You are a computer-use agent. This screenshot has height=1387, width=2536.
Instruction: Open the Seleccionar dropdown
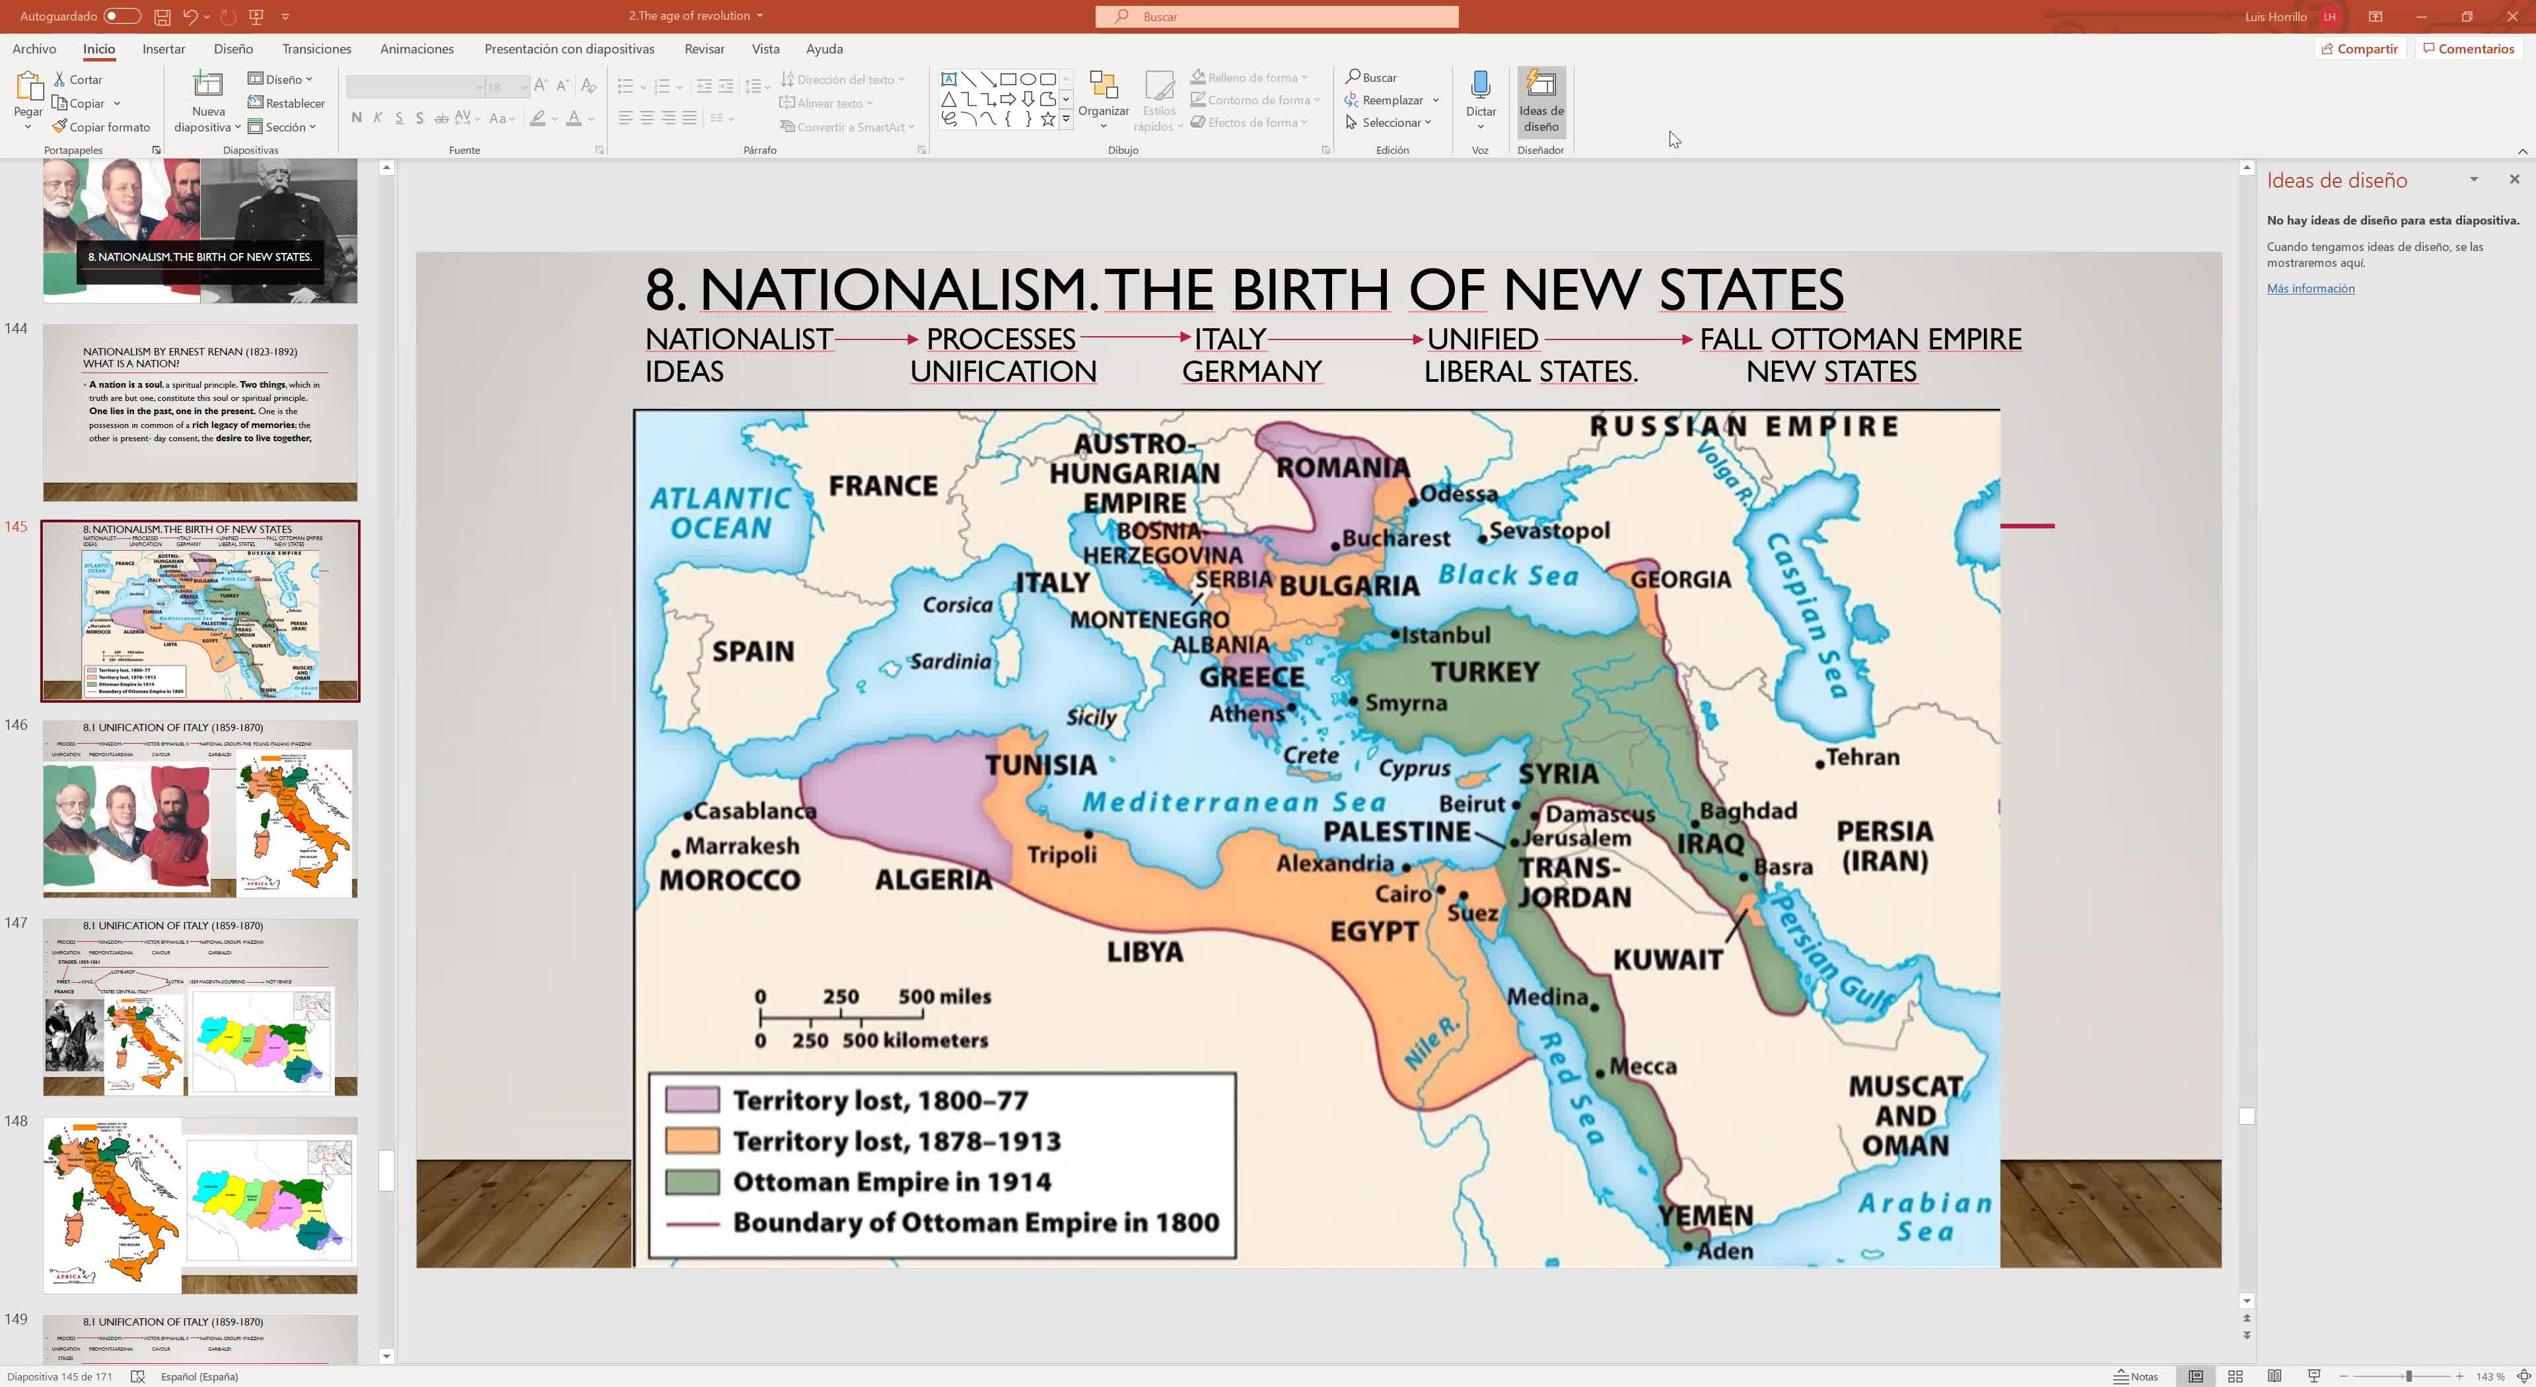coord(1389,123)
